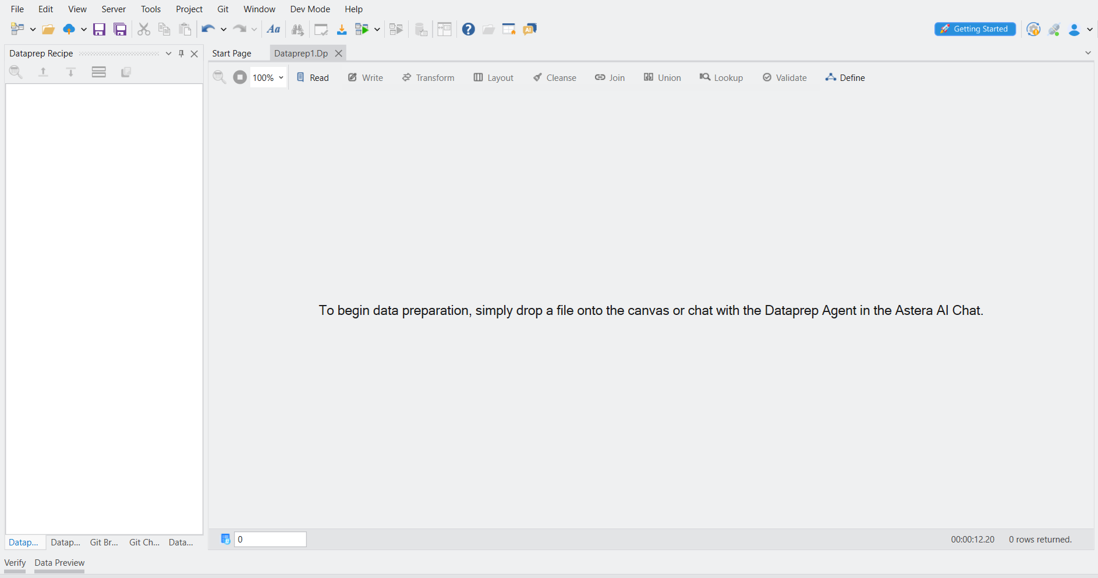Click the Getting Started button
This screenshot has width=1098, height=578.
[975, 29]
